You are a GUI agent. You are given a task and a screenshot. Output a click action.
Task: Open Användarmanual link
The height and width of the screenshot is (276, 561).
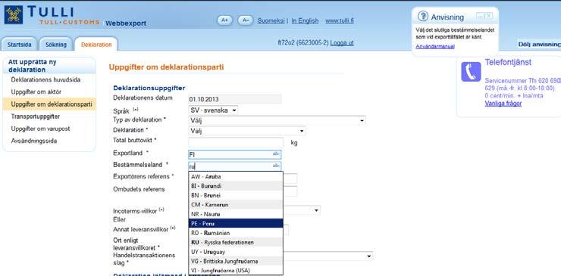click(x=435, y=46)
